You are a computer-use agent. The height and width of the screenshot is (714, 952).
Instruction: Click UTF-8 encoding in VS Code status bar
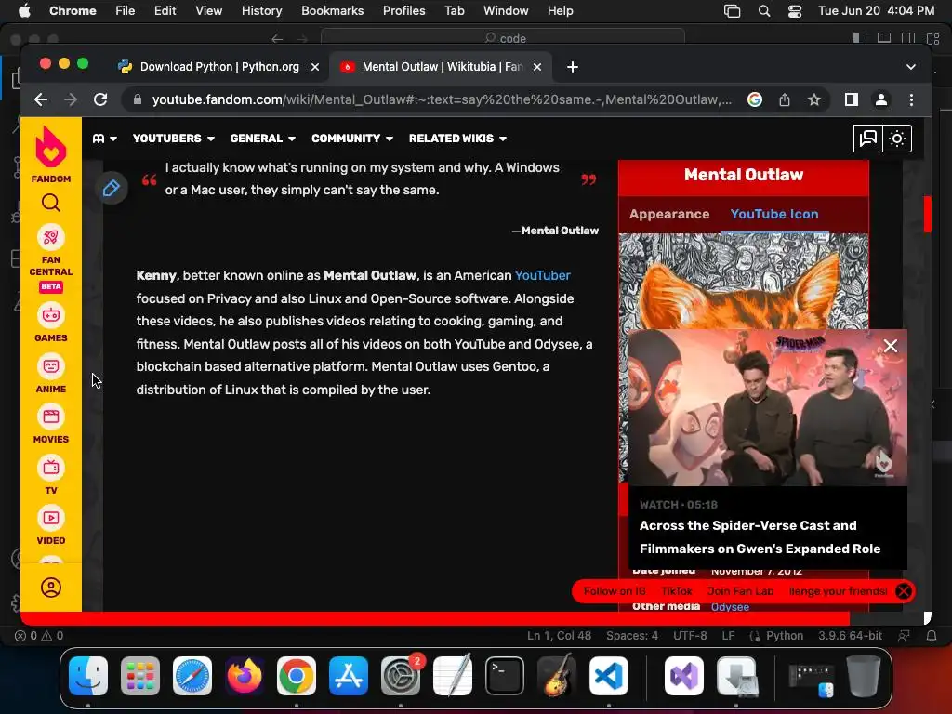pyautogui.click(x=690, y=636)
